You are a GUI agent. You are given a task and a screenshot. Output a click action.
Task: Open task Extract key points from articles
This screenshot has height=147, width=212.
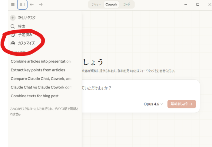[x=38, y=70]
